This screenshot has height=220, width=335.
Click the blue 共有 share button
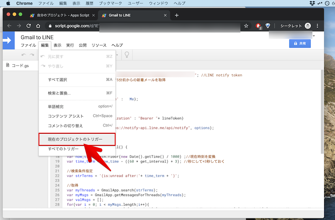pyautogui.click(x=300, y=43)
